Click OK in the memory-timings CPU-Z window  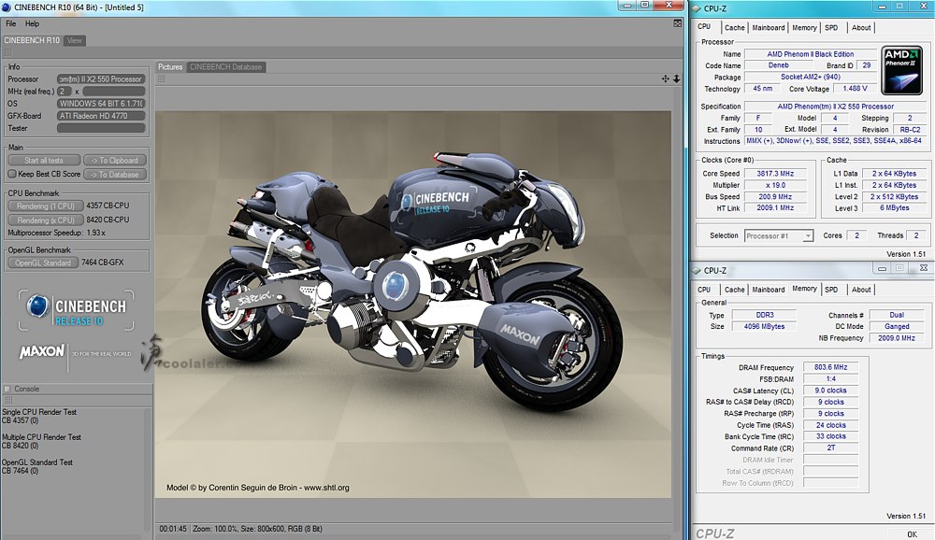(912, 534)
